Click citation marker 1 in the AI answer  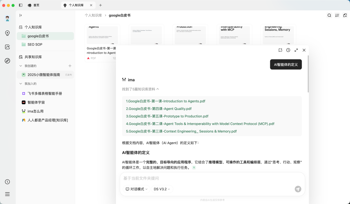click(x=194, y=167)
